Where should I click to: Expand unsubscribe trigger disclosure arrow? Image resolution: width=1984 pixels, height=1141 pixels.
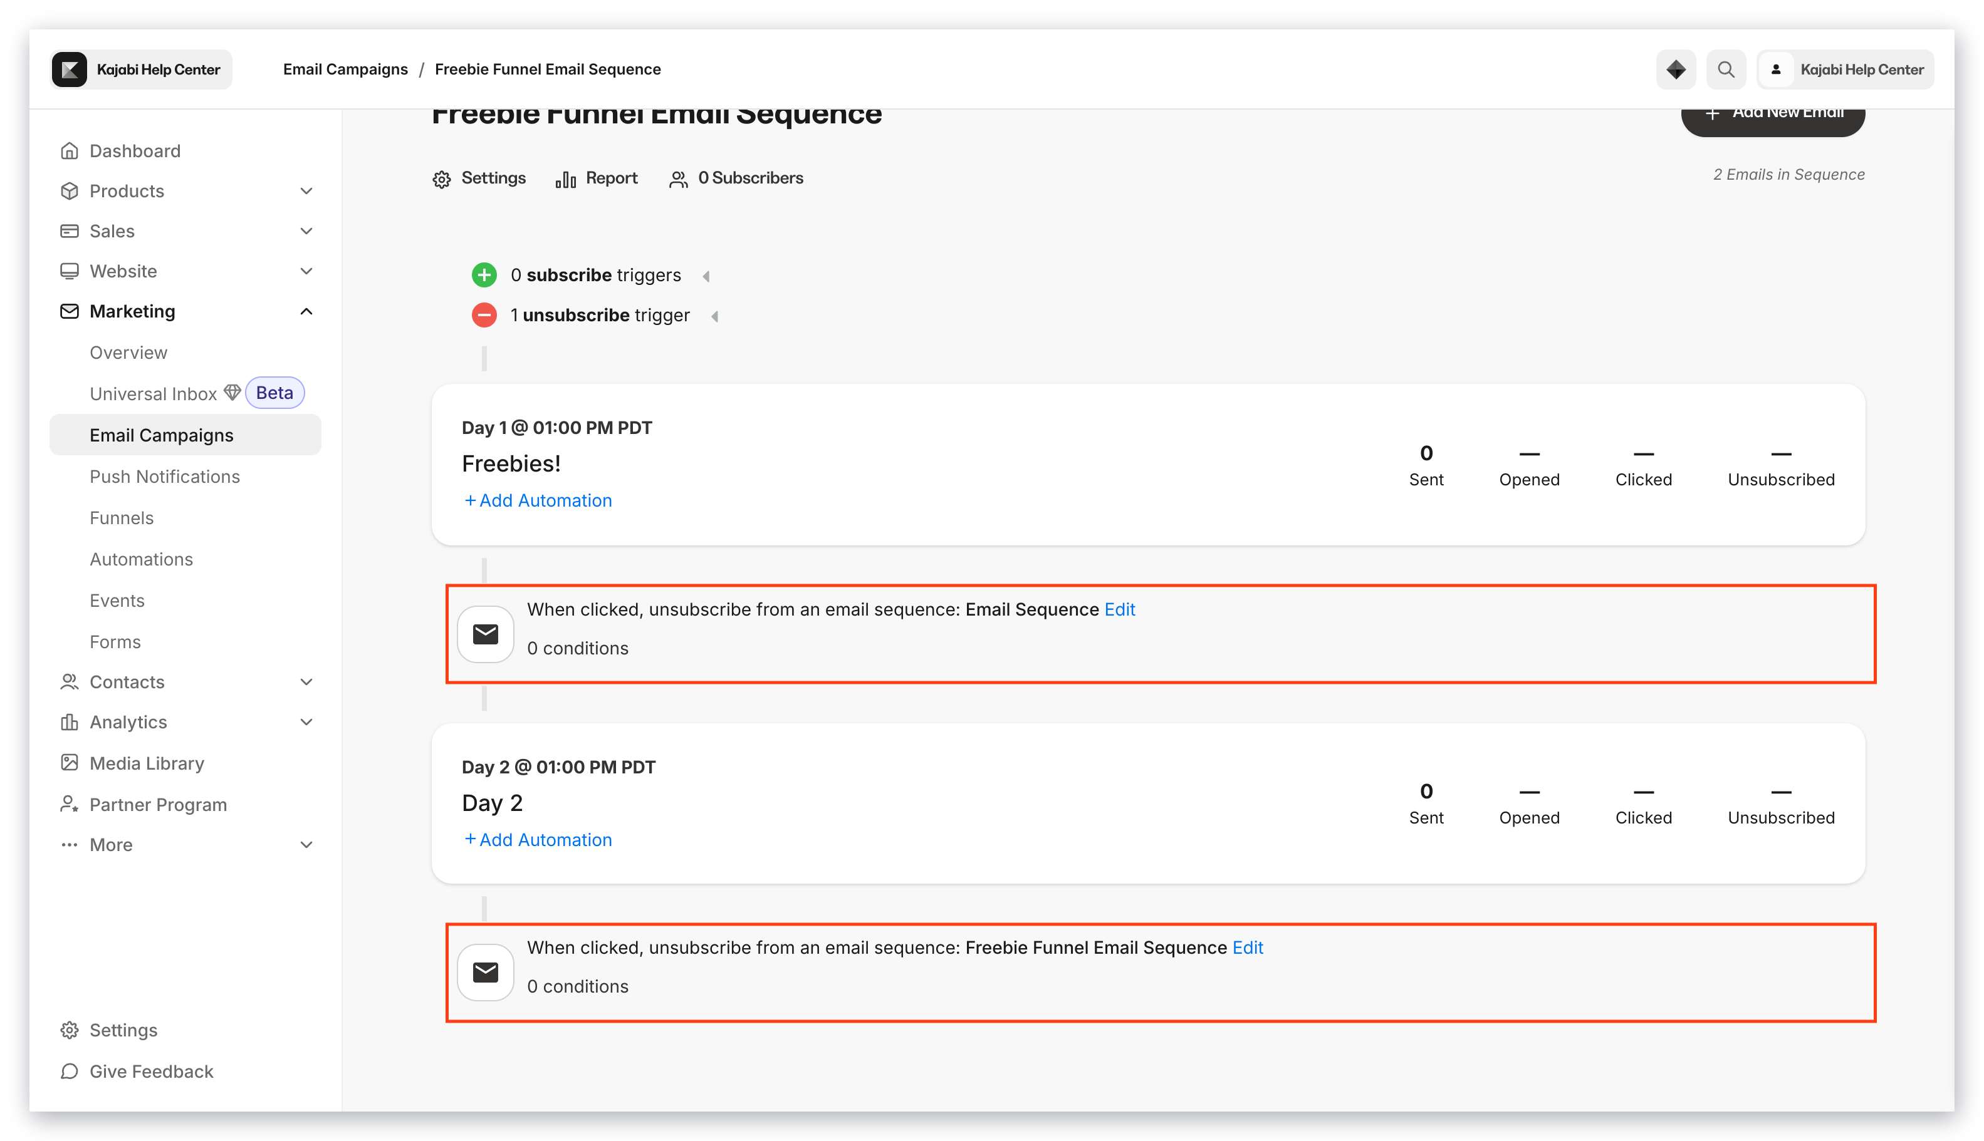click(x=714, y=316)
